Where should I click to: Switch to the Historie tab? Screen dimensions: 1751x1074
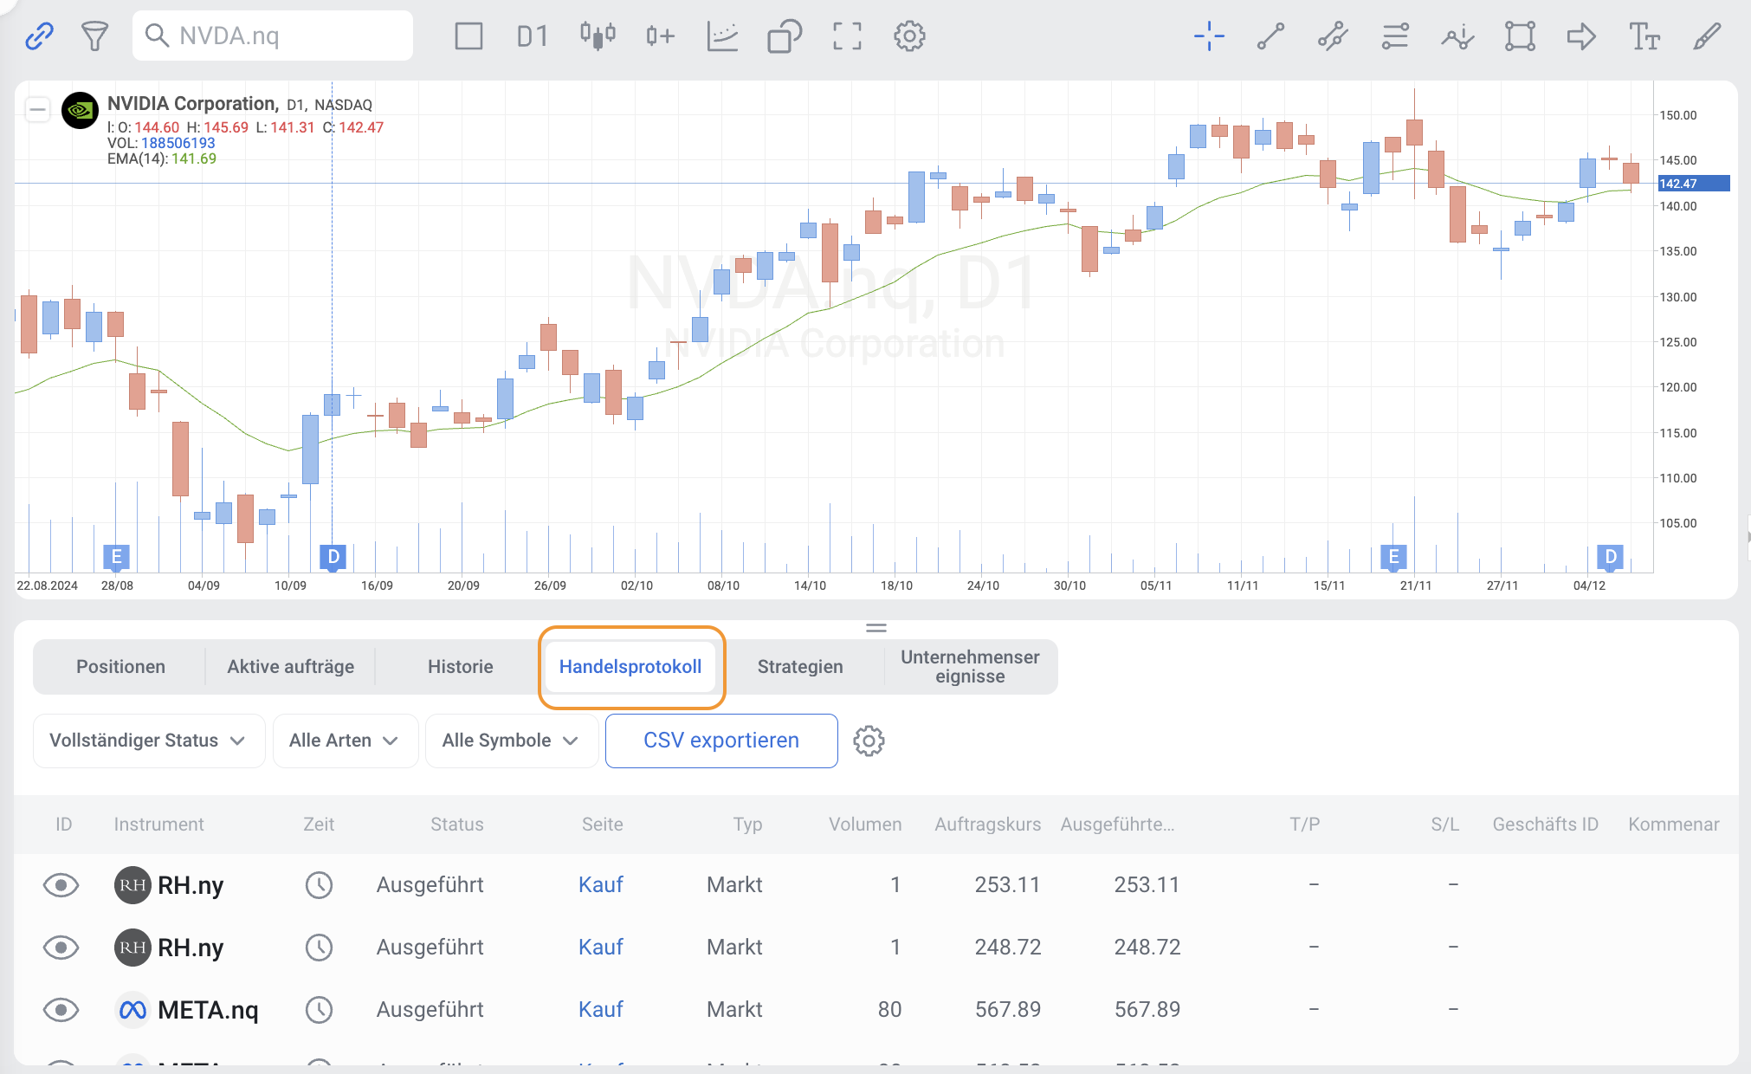[460, 666]
